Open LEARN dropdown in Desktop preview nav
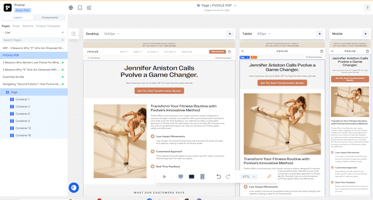 (137, 52)
